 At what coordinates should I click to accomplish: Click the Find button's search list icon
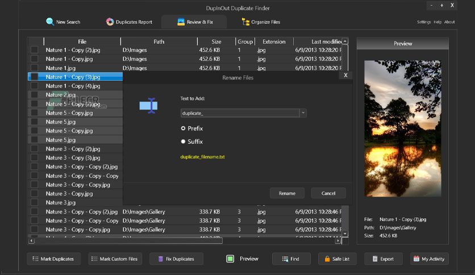pos(285,259)
